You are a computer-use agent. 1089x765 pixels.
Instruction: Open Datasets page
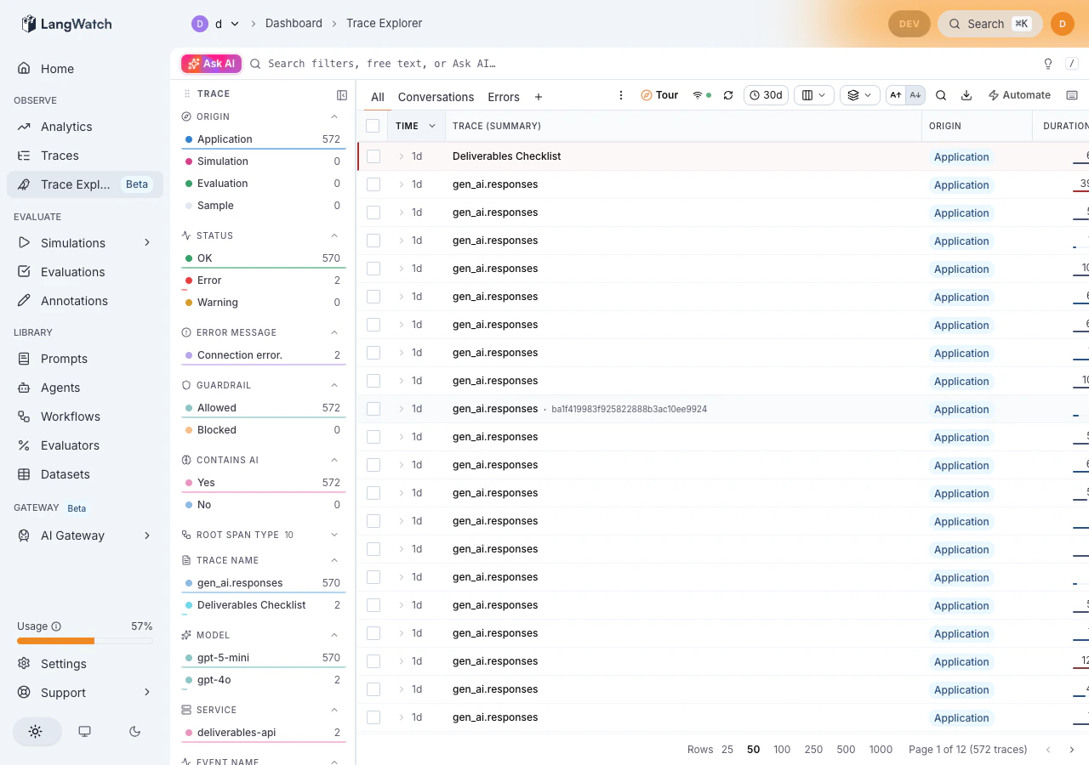tap(85, 474)
